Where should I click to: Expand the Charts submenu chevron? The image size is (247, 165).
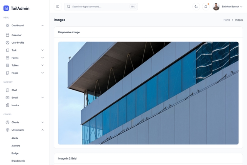tap(42, 122)
